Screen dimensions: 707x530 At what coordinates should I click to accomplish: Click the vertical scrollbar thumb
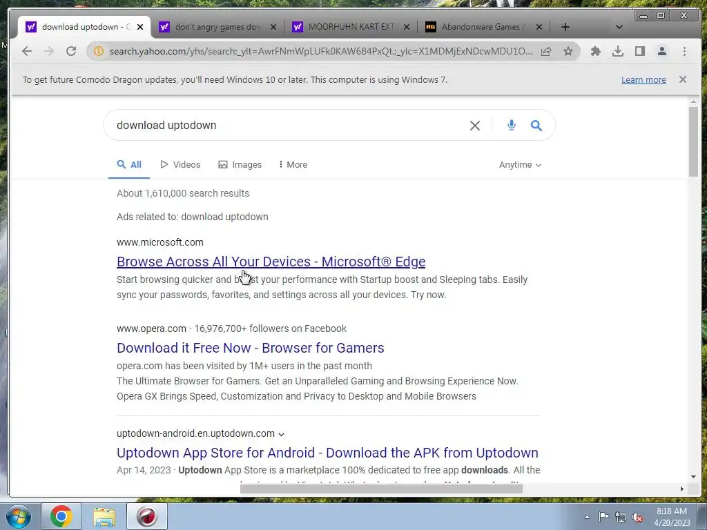tap(693, 141)
